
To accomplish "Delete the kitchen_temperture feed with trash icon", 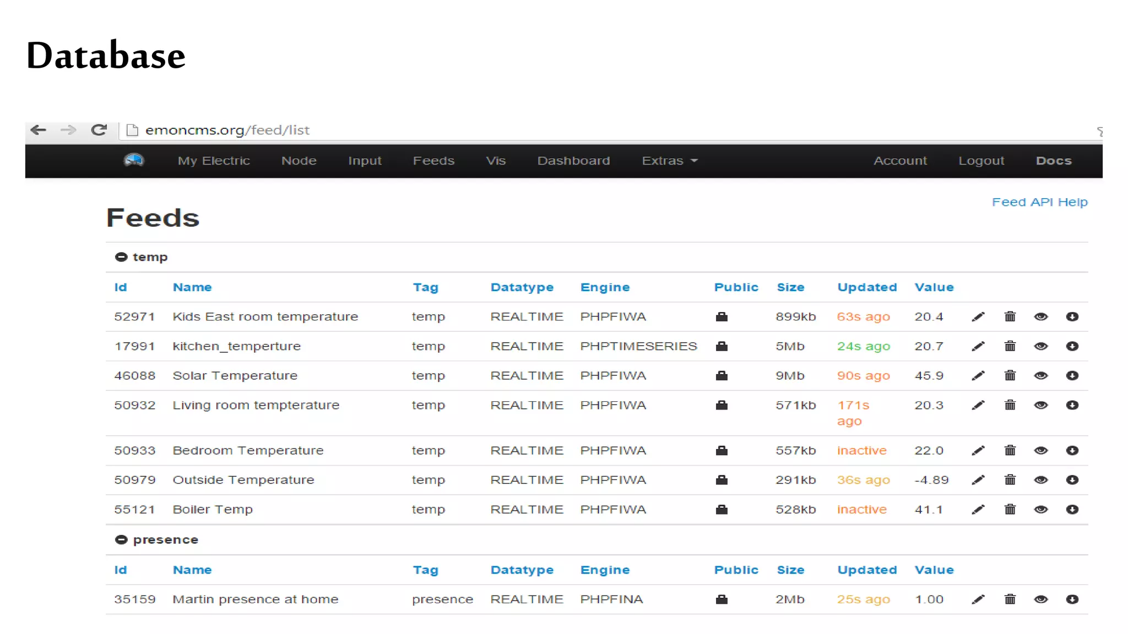I will 1010,346.
